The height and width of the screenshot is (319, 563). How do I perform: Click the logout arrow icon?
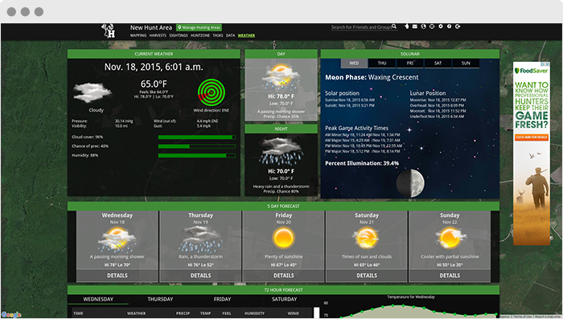pyautogui.click(x=458, y=27)
